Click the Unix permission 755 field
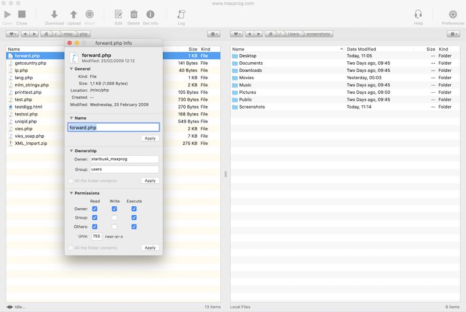Viewport: 466px width, 312px height. click(96, 236)
